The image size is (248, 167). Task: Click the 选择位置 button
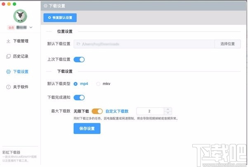pos(228,44)
